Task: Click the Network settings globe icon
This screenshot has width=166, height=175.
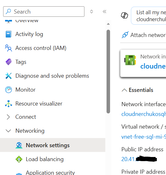Action: click(x=19, y=145)
